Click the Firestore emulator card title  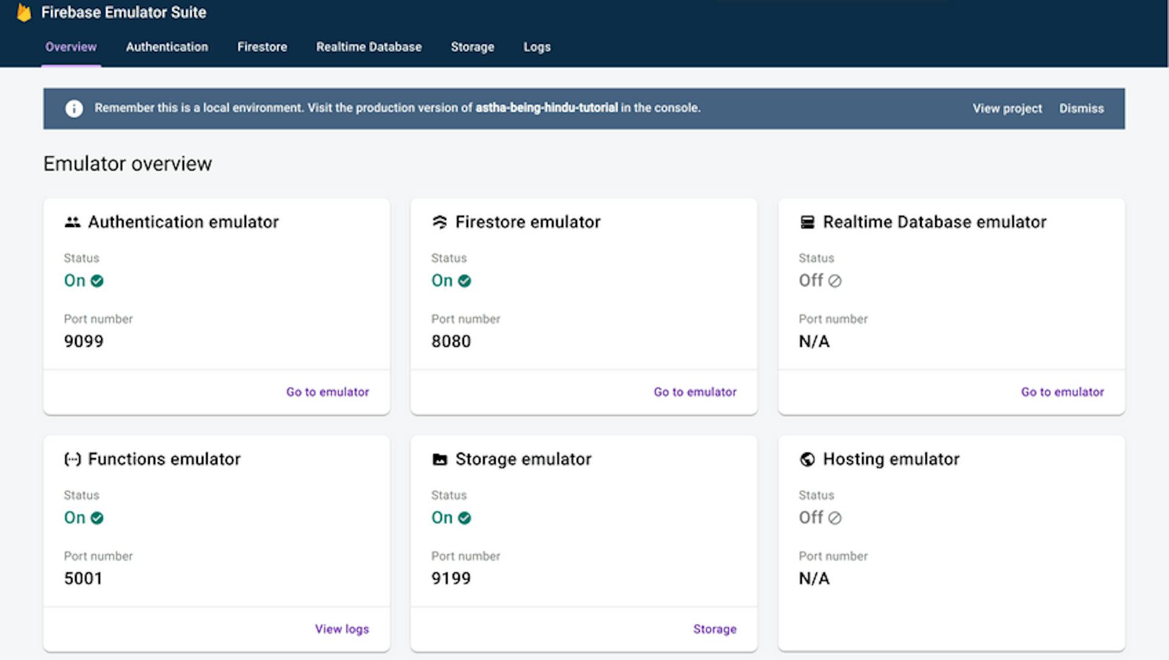pos(528,222)
